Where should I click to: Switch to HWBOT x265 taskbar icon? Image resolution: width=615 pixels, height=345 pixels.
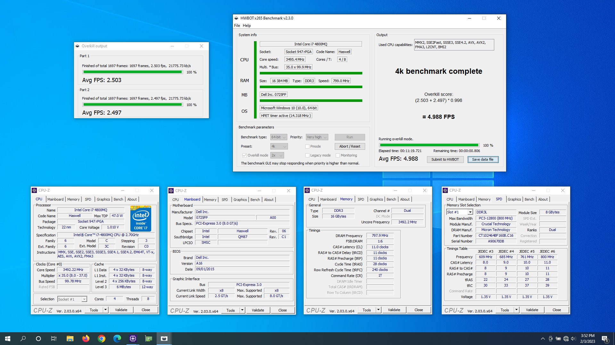(164, 339)
